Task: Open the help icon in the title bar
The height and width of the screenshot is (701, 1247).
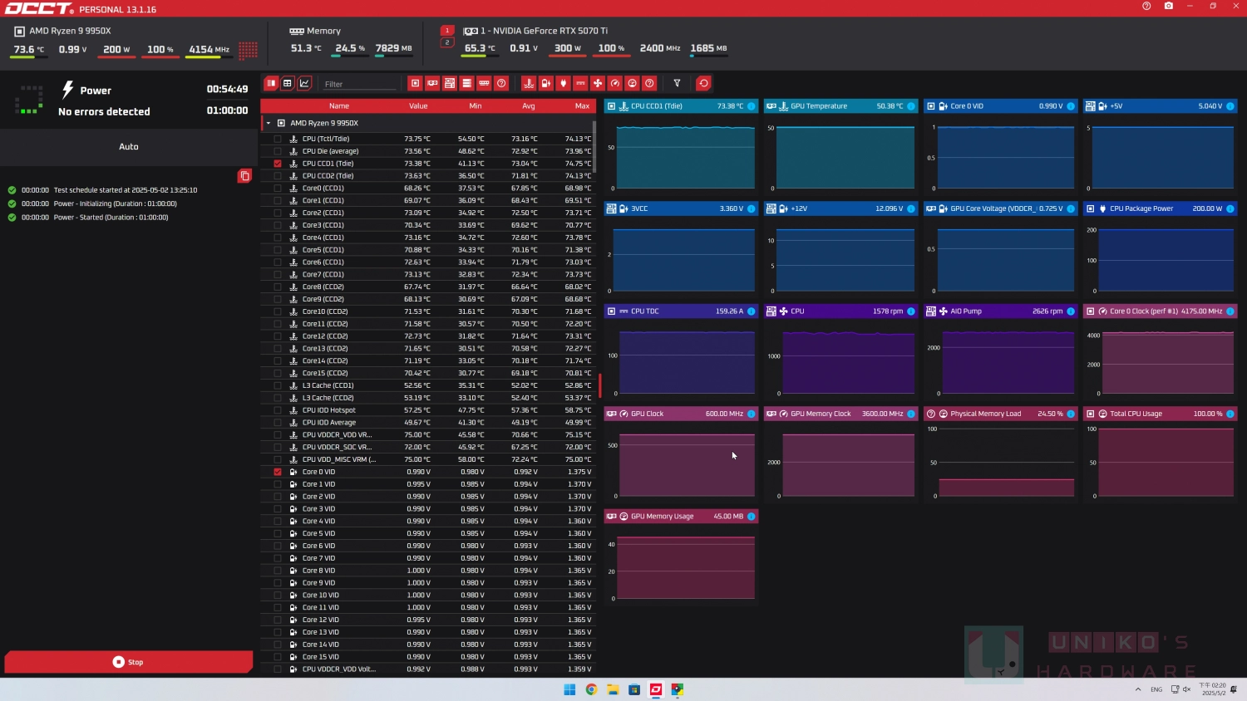Action: tap(1146, 6)
